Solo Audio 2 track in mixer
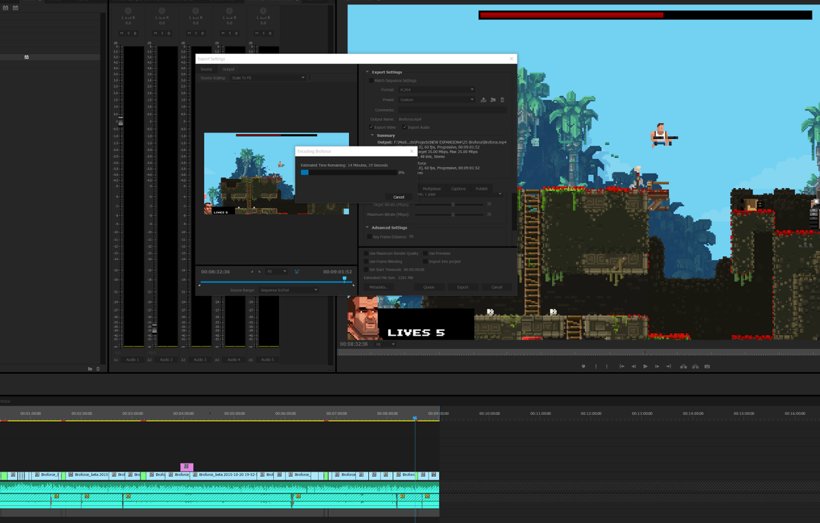 pyautogui.click(x=163, y=33)
